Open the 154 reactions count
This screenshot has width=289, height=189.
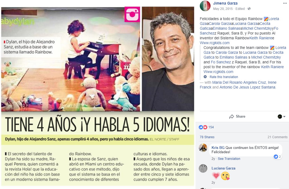pos(211,127)
